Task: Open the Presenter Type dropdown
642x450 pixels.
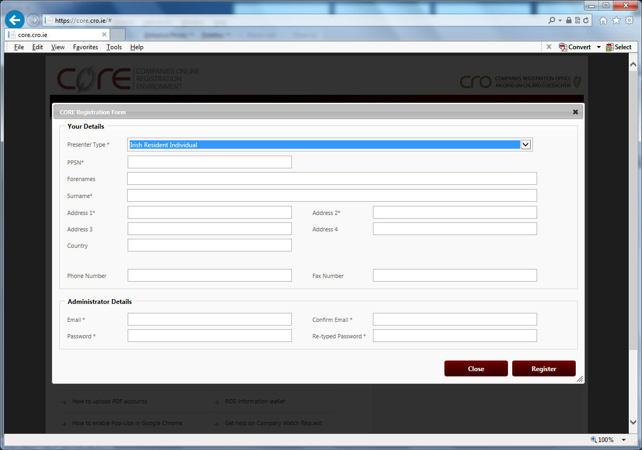Action: point(525,145)
